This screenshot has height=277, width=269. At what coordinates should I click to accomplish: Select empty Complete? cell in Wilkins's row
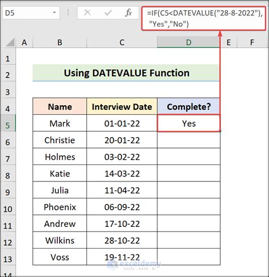188,240
